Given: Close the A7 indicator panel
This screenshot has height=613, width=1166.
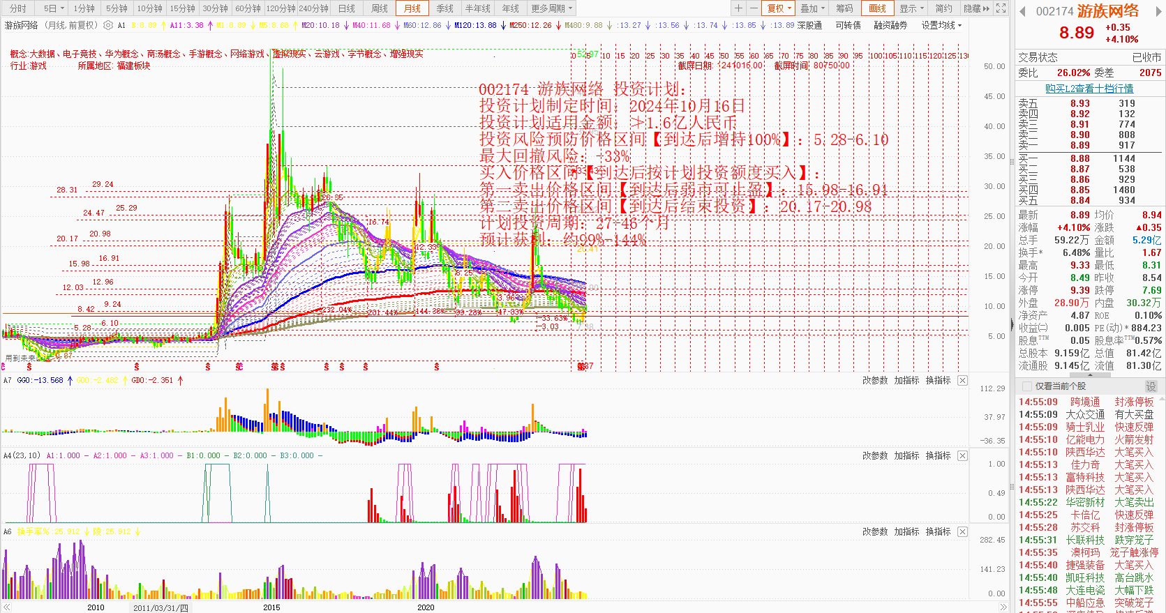Looking at the screenshot, I should [x=962, y=380].
